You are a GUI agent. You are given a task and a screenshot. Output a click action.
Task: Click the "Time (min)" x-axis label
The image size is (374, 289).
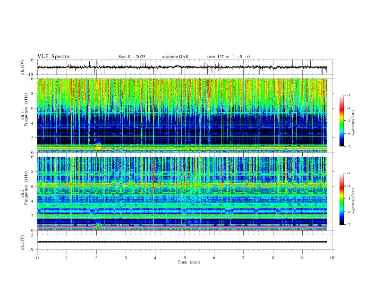(189, 262)
